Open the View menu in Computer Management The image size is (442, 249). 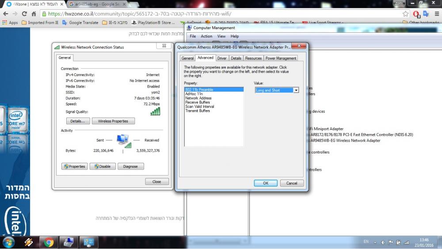(221, 36)
